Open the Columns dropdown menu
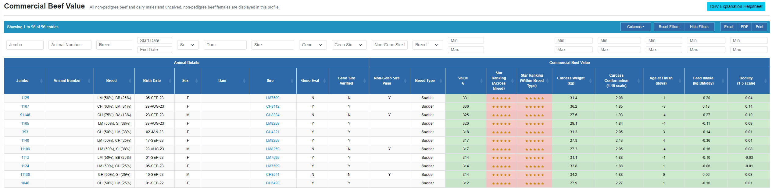Image resolution: width=772 pixels, height=188 pixels. tap(636, 27)
